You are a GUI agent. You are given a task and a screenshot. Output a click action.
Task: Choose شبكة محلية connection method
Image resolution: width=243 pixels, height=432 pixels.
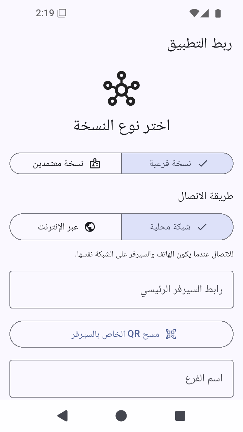coord(177,227)
